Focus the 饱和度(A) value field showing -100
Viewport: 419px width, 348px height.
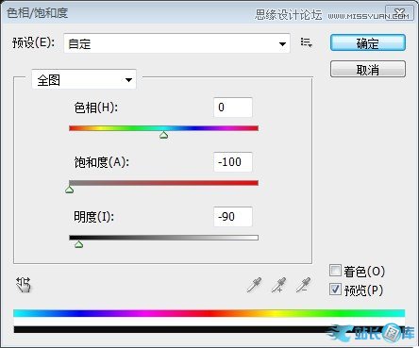pos(233,162)
